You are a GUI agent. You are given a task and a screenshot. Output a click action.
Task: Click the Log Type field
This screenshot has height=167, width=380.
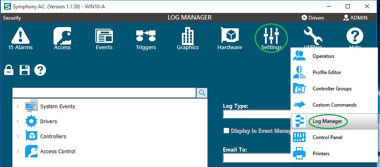257,114
